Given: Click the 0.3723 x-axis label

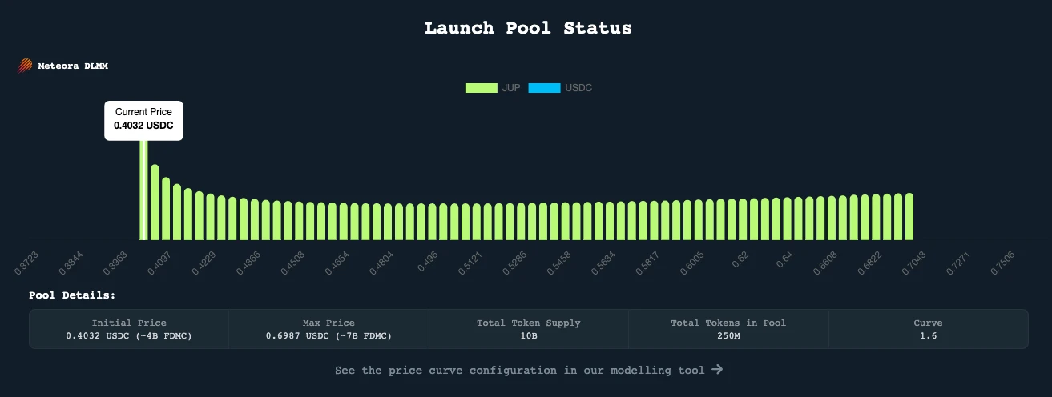Looking at the screenshot, I should 28,261.
